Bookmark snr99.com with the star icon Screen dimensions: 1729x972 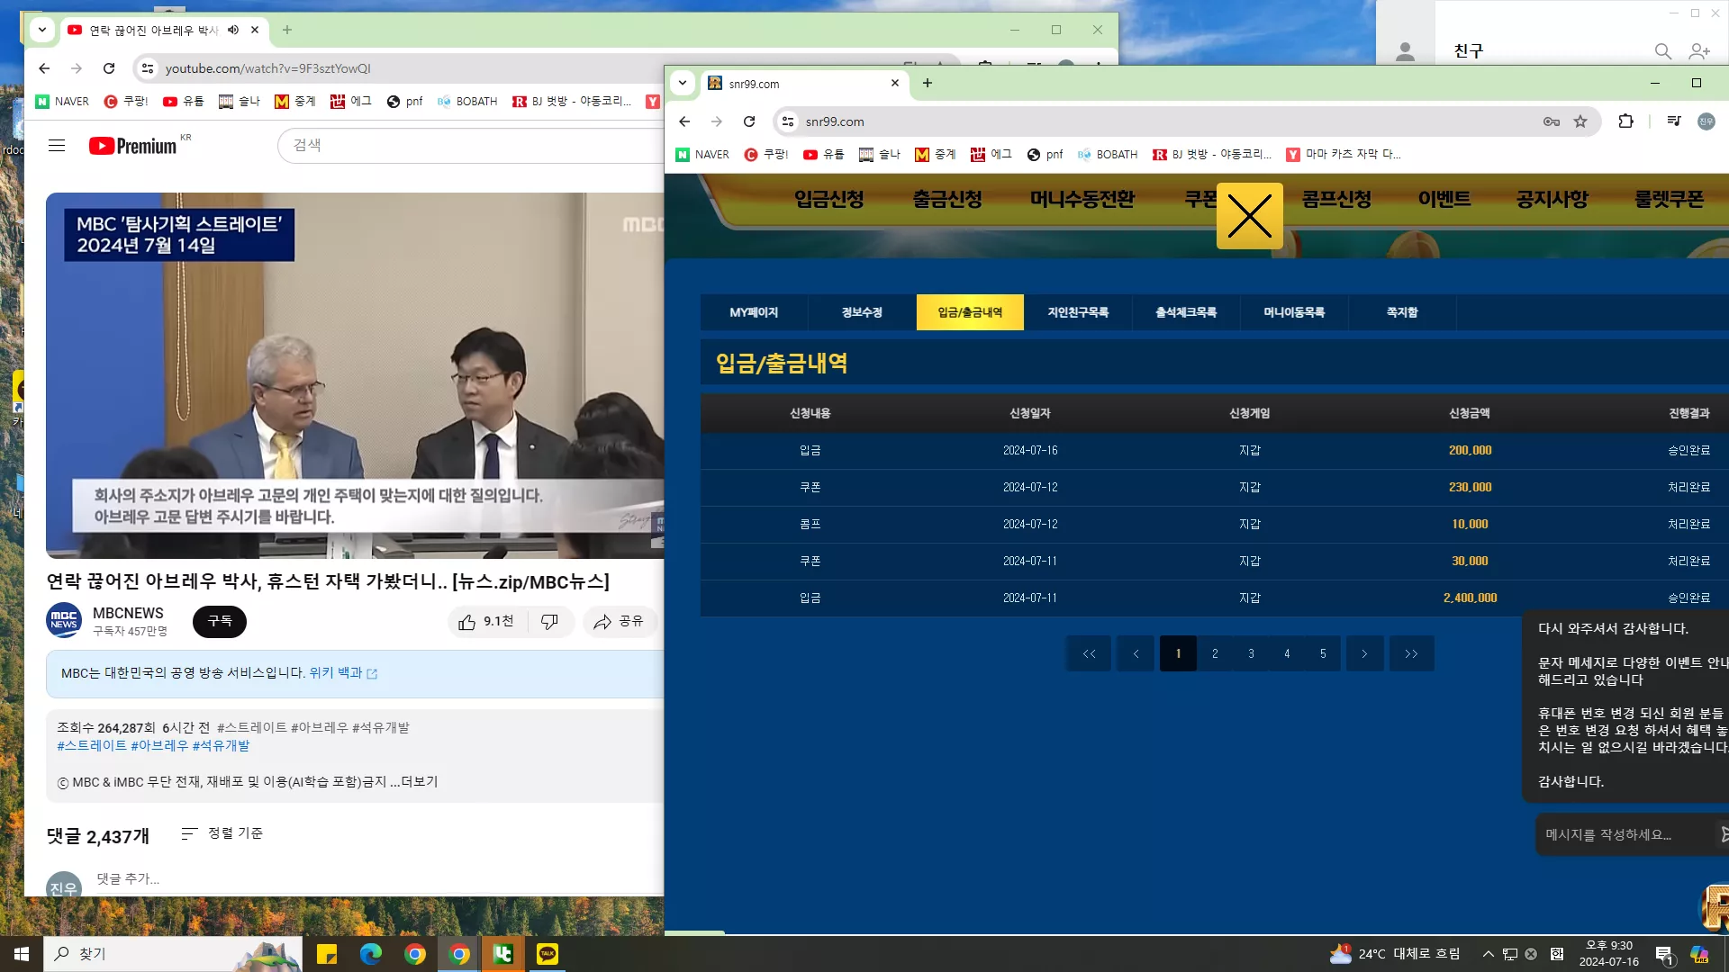click(x=1580, y=121)
